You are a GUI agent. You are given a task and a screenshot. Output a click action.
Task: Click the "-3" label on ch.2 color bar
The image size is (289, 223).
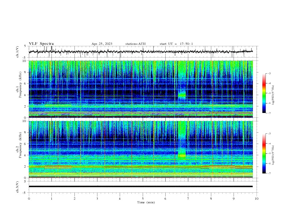pyautogui.click(x=269, y=134)
